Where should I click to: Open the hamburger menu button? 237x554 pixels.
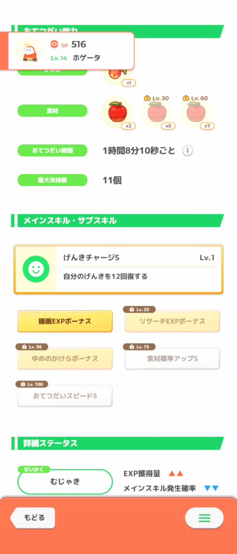[204, 518]
